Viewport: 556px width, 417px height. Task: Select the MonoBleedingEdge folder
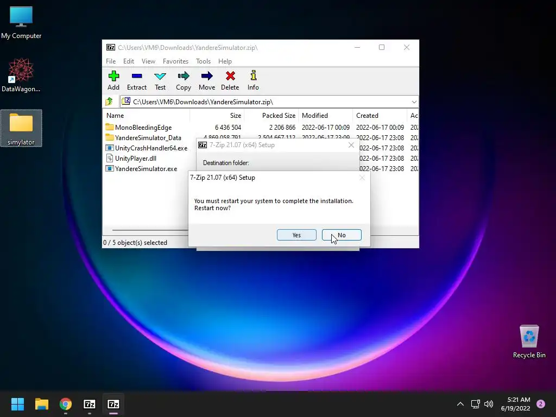point(143,127)
